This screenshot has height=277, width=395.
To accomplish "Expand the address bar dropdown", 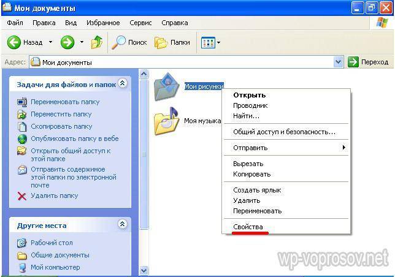I will click(x=338, y=62).
